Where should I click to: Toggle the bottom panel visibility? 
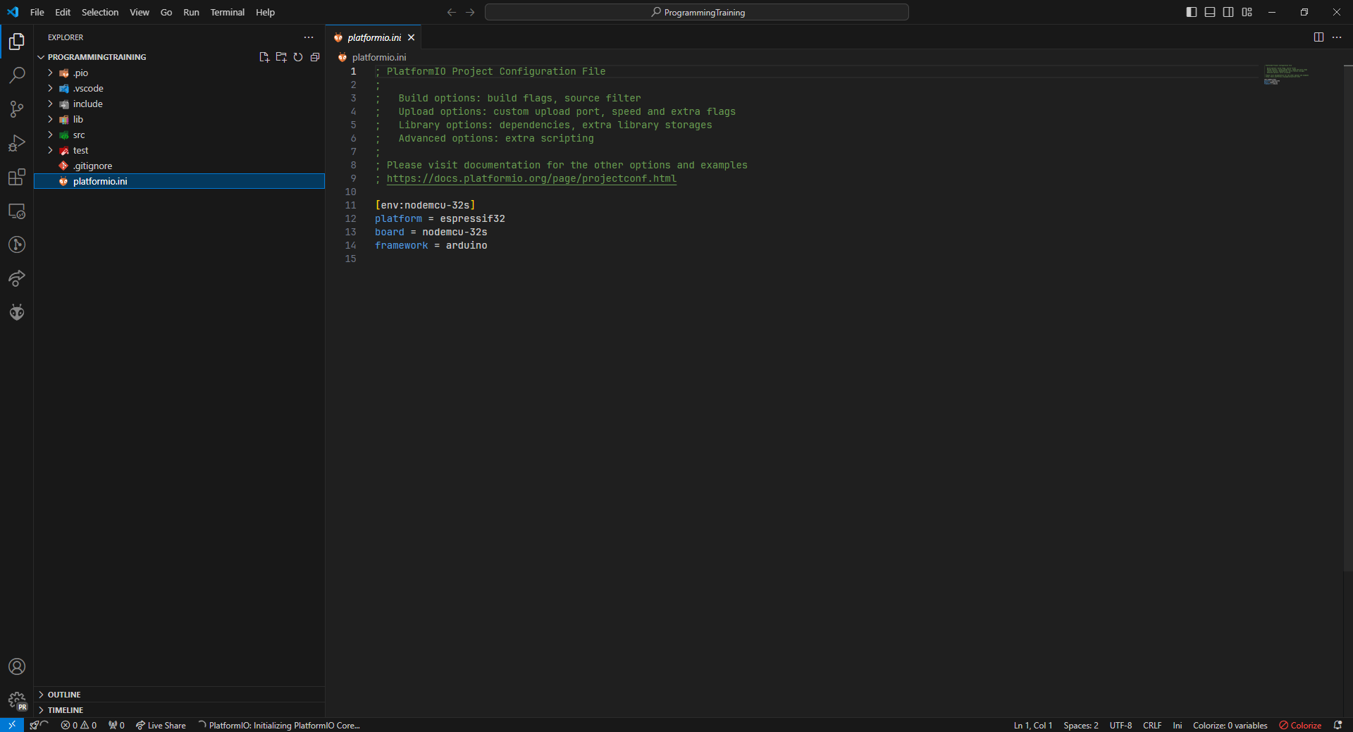pos(1210,12)
